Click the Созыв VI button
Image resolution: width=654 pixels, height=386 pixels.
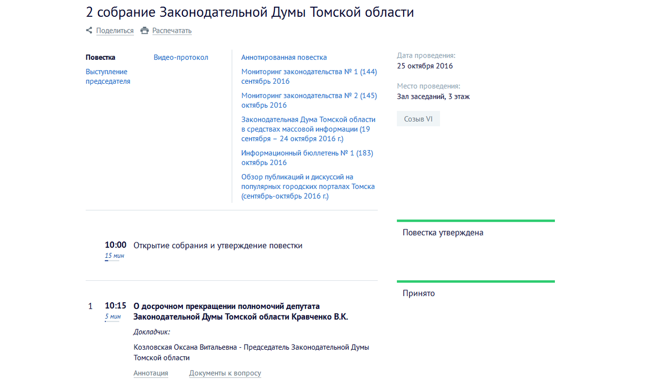(418, 119)
